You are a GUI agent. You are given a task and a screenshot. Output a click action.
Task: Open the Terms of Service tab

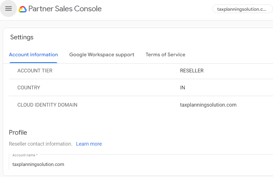click(165, 55)
